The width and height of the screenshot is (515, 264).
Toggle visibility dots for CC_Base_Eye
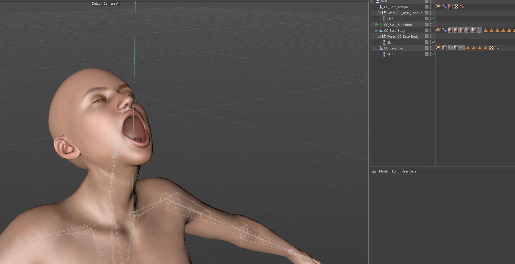coord(431,48)
